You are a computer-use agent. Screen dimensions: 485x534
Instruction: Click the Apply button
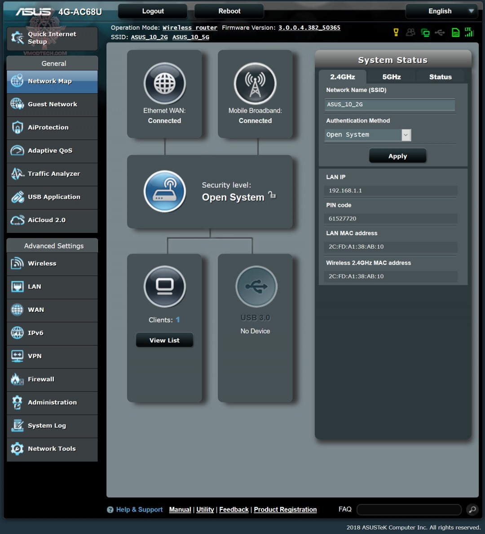[x=397, y=156]
